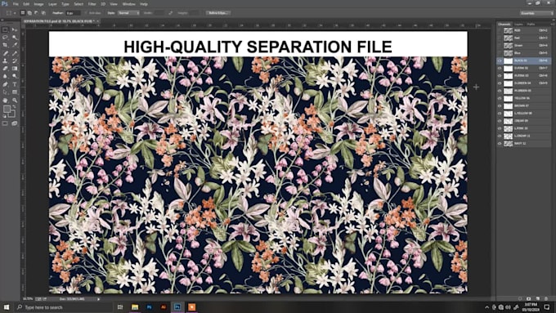Select the History Brush tool

15,60
